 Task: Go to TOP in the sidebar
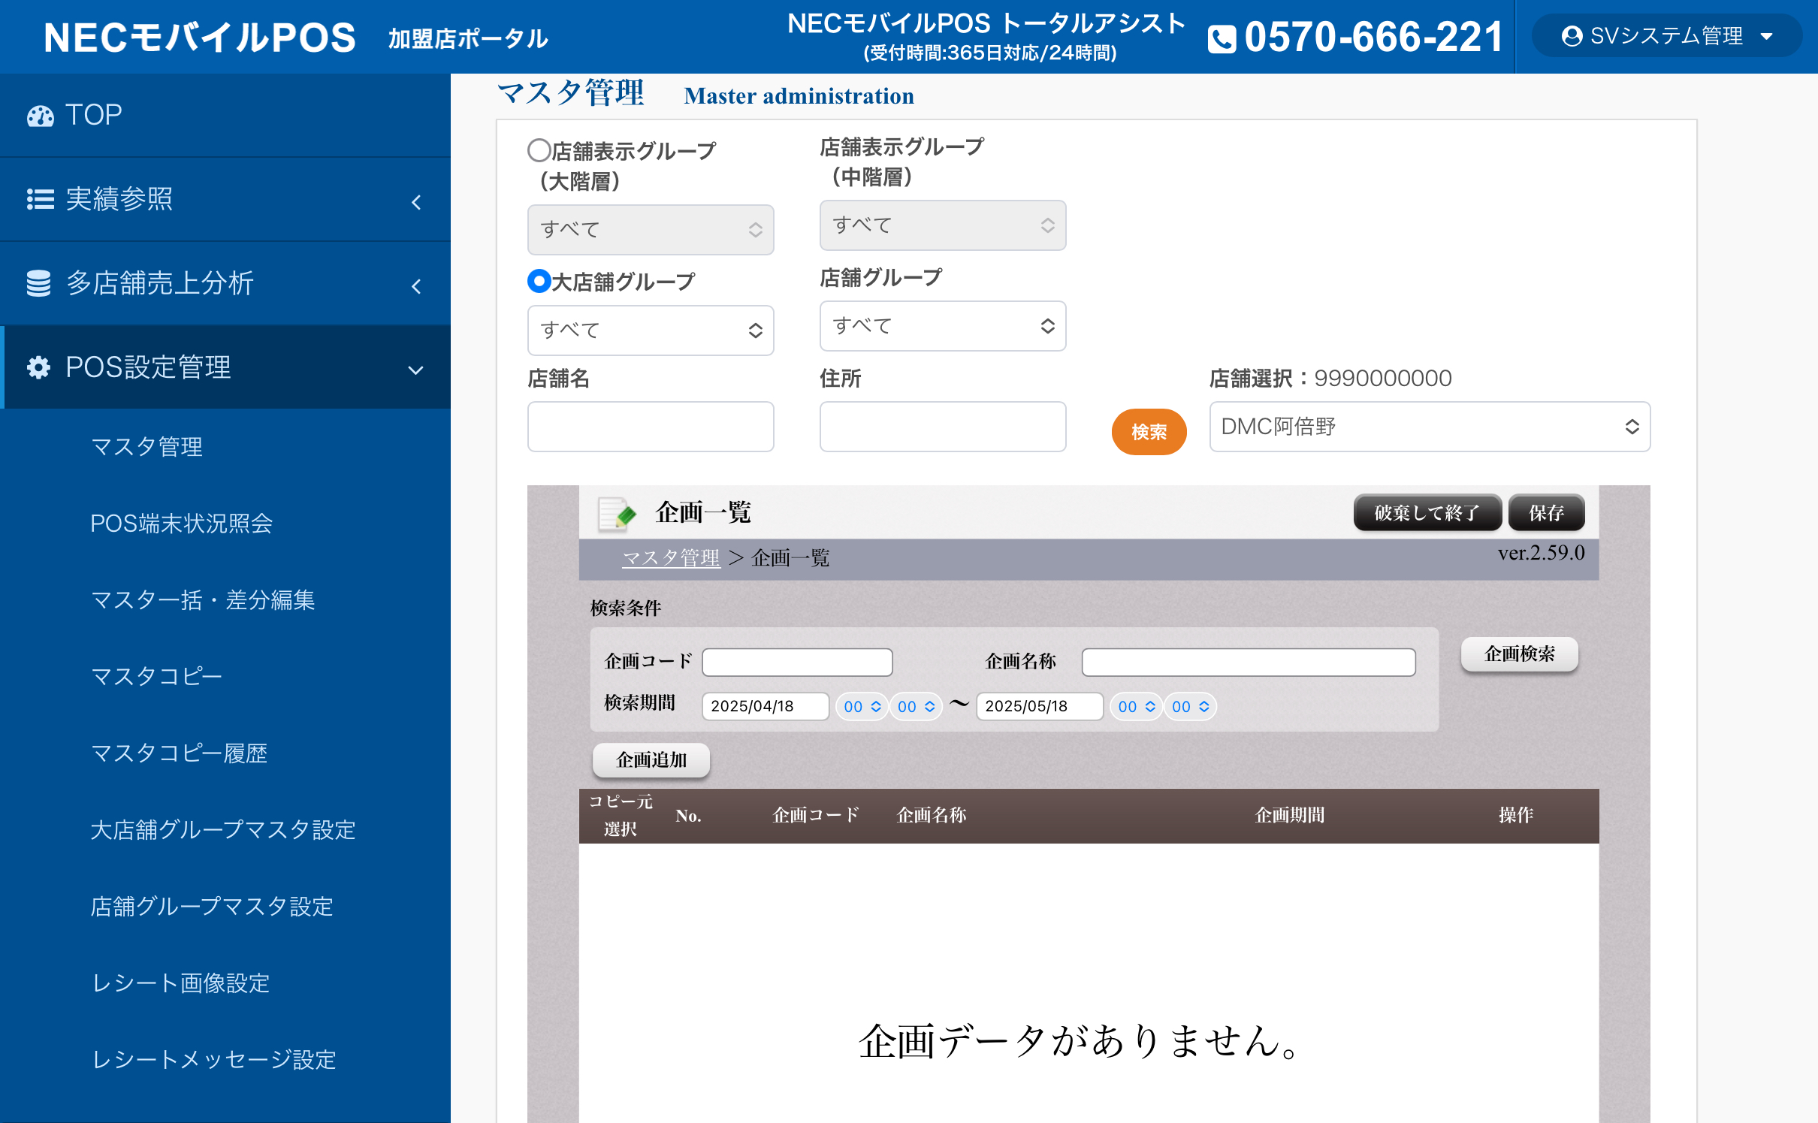click(x=225, y=115)
